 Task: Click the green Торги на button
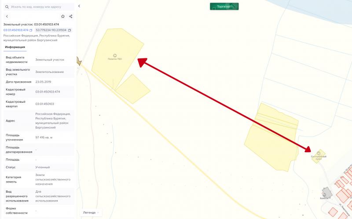[224, 7]
